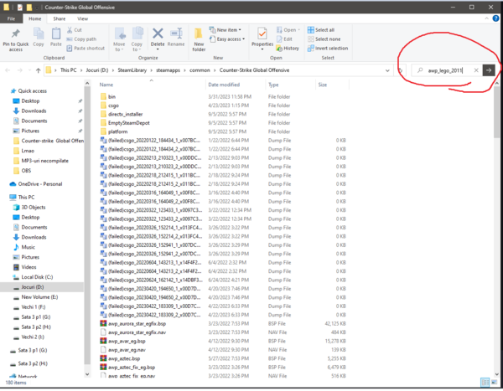The width and height of the screenshot is (503, 391).
Task: Open the OBS folder in sidebar
Action: [x=26, y=171]
